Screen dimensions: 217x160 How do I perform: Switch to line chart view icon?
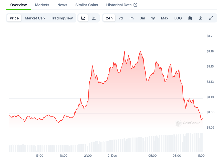point(83,18)
